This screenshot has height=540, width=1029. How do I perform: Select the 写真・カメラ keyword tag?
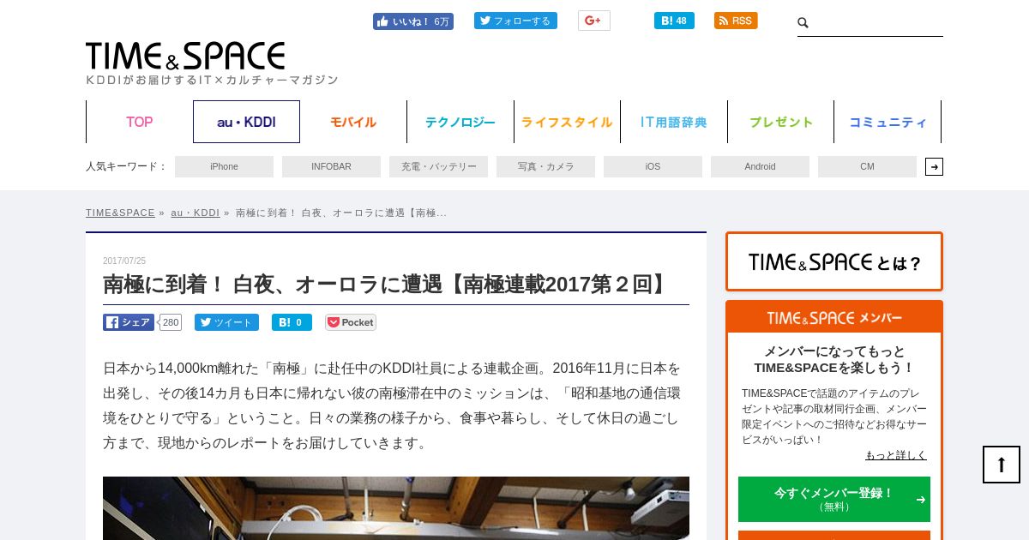(x=545, y=166)
